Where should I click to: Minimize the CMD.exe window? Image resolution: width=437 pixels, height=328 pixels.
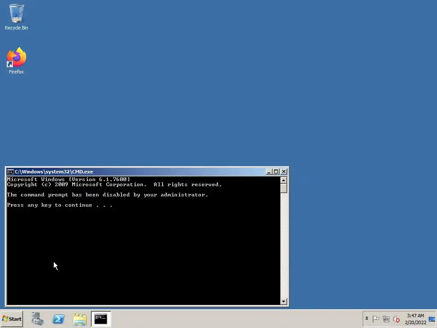point(269,172)
